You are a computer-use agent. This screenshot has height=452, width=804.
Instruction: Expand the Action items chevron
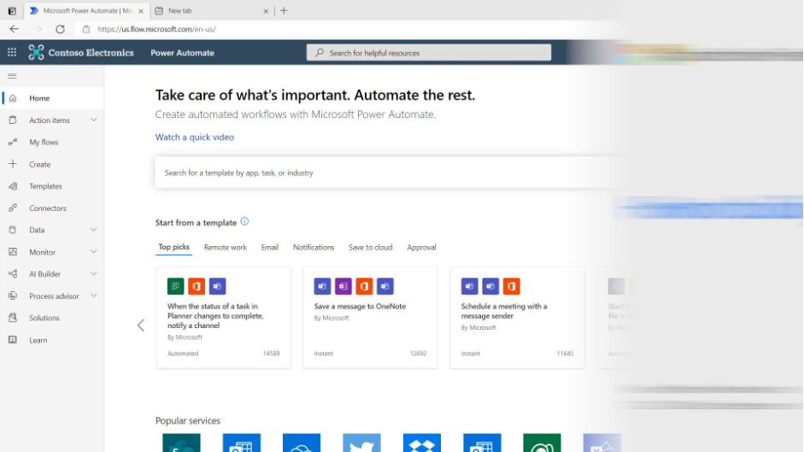pos(93,120)
